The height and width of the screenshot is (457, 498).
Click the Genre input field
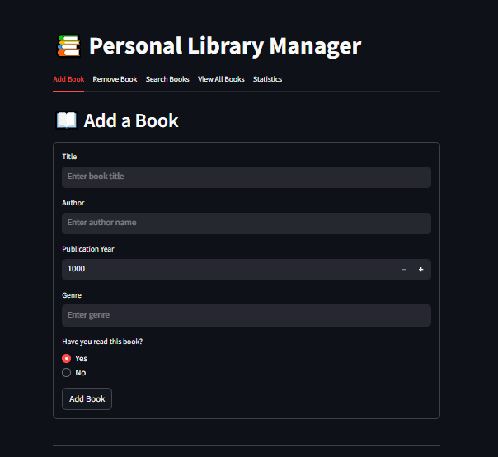pyautogui.click(x=247, y=316)
